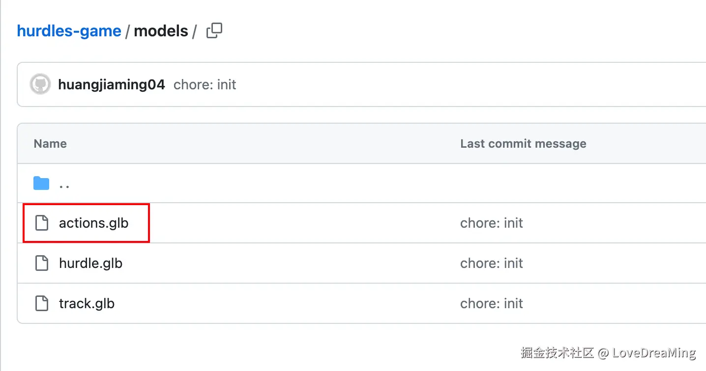Viewport: 706px width, 371px height.
Task: Click the actions.glb file icon
Action: coord(42,223)
